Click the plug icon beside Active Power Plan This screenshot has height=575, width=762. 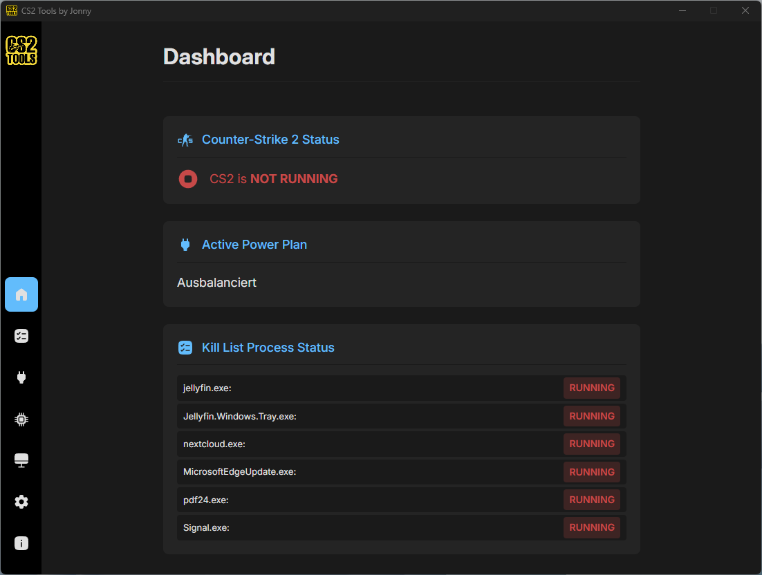pyautogui.click(x=185, y=244)
